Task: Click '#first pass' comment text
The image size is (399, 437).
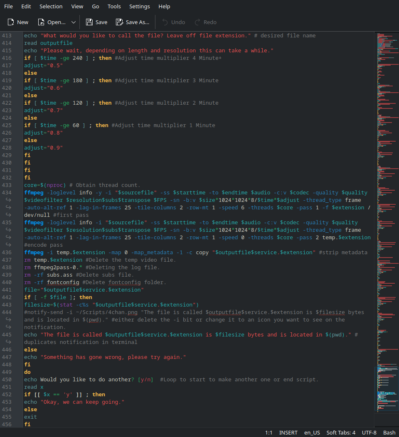Action: (71, 215)
